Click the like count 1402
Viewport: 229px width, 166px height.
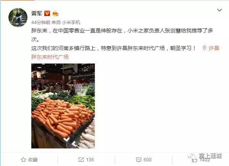pyautogui.click(x=205, y=160)
